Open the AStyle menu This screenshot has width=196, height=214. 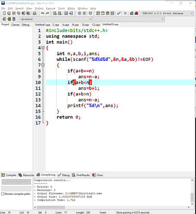point(71,9)
